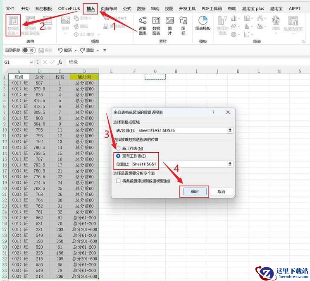Click the 取消 cancel button
This screenshot has height=281, width=310.
pos(221,191)
